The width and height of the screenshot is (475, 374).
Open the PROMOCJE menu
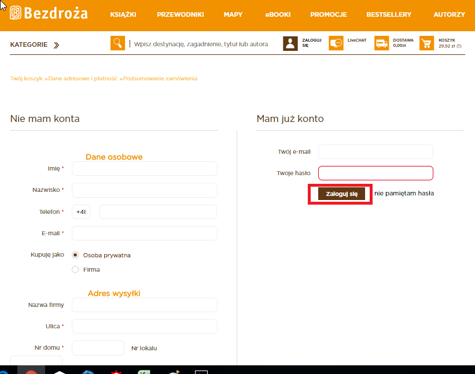[329, 14]
